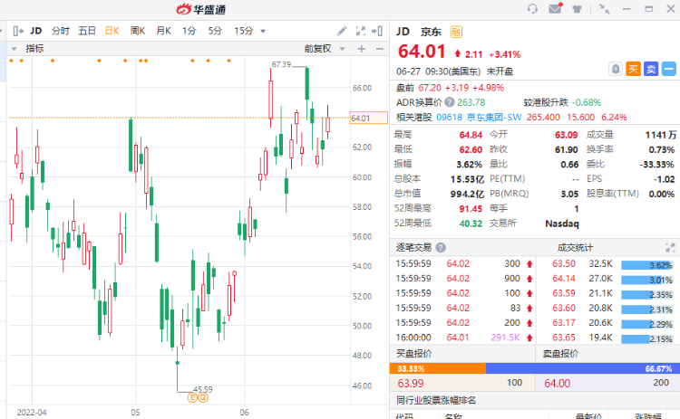Screen dimensions: 680x419
Task: Select the 日K chart tab
Action: tap(112, 31)
